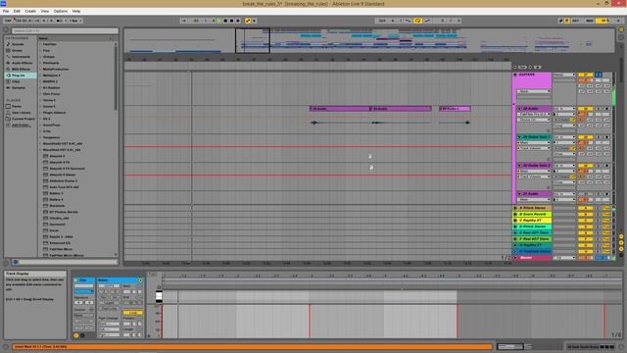Click the yellow Loop switch in transport
The image size is (627, 353).
(417, 21)
